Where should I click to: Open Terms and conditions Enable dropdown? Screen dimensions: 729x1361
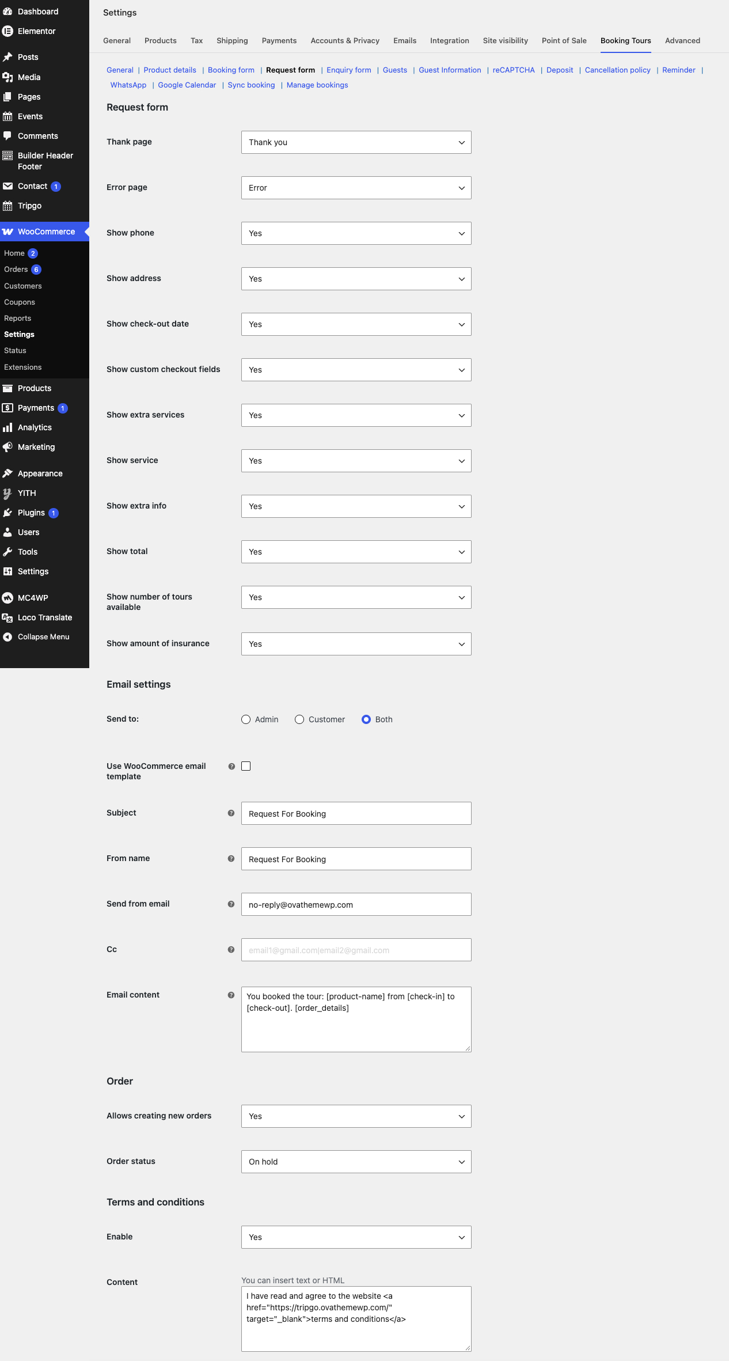coord(356,1237)
